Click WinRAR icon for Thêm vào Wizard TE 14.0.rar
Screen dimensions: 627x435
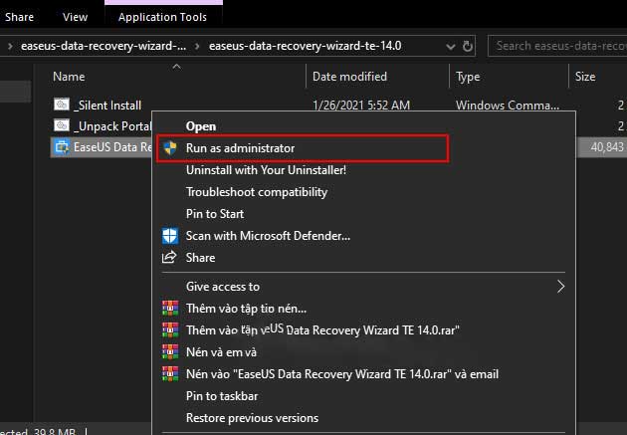click(x=170, y=329)
